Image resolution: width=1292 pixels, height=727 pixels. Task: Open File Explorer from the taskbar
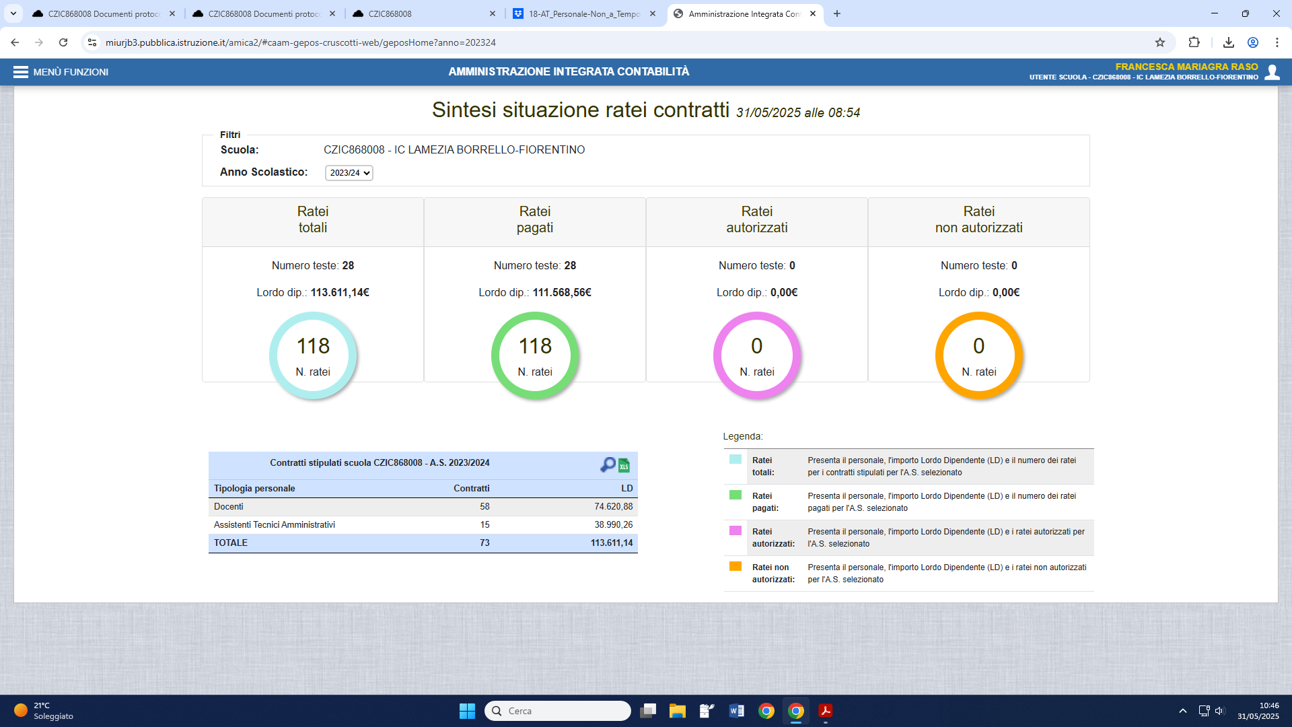[x=677, y=711]
